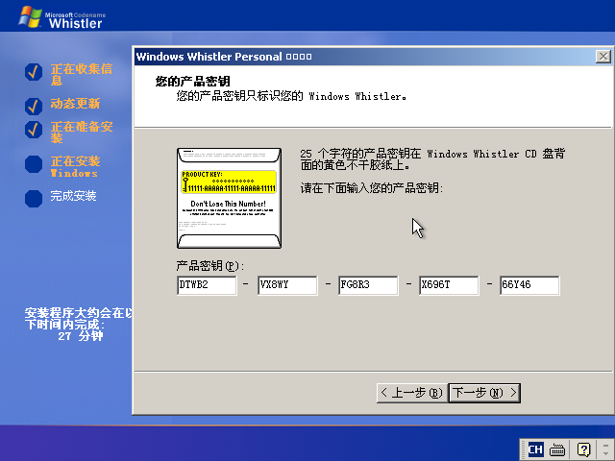Click the checkmark beside 动态更新
The height and width of the screenshot is (461, 615).
[34, 107]
